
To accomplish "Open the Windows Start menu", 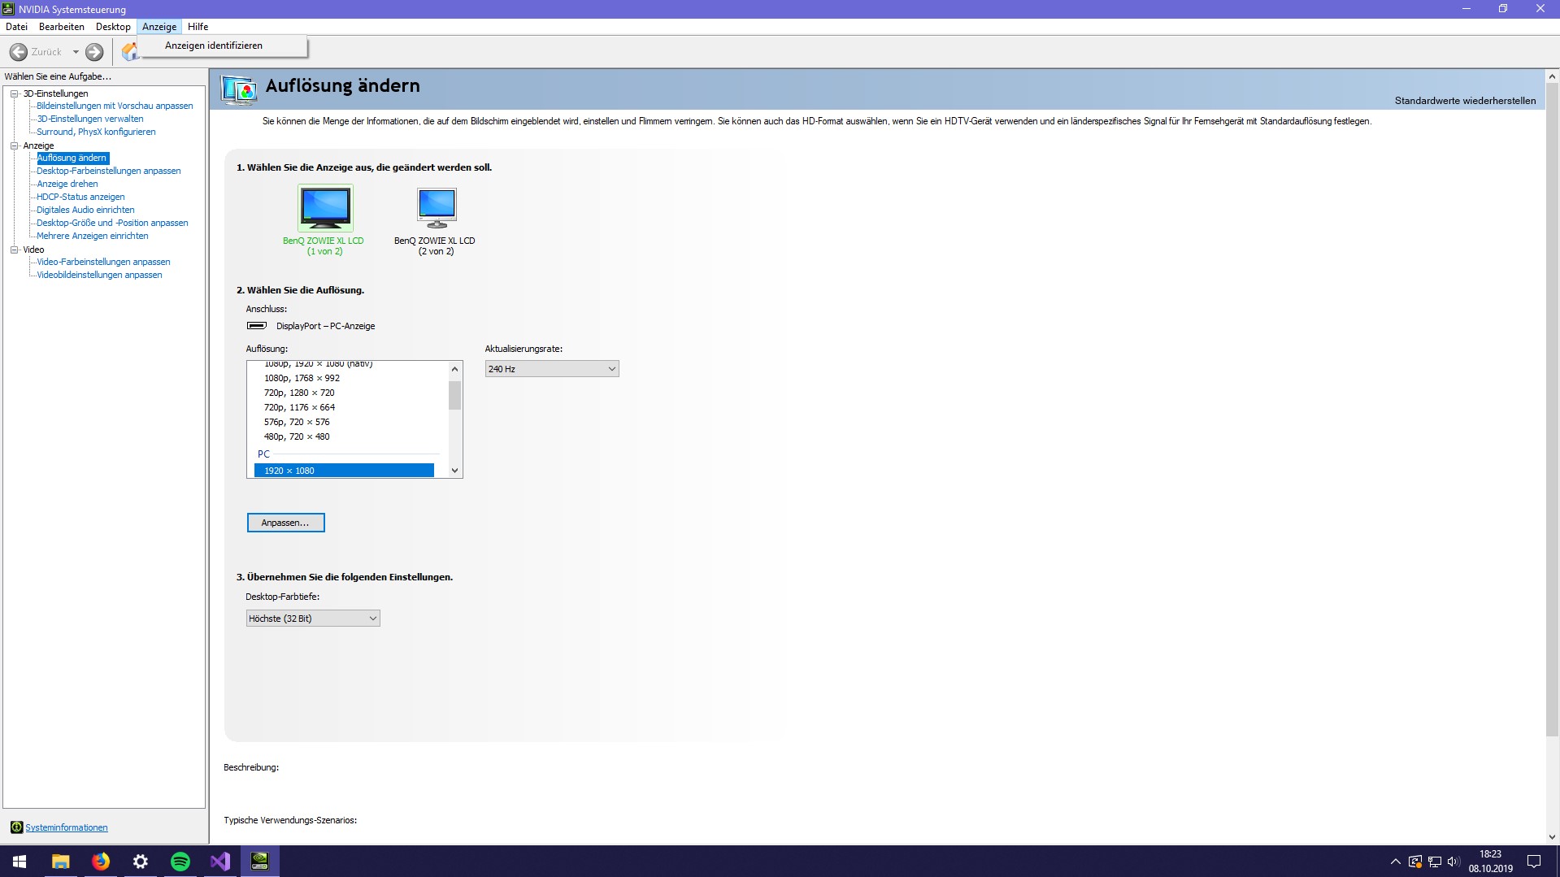I will pyautogui.click(x=20, y=862).
